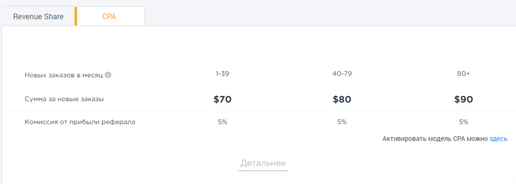The width and height of the screenshot is (516, 184).
Task: Select the $90 payout amount
Action: point(464,99)
